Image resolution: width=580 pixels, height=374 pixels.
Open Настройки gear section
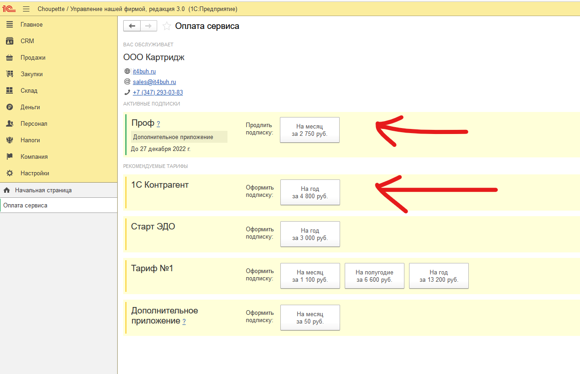coord(34,173)
